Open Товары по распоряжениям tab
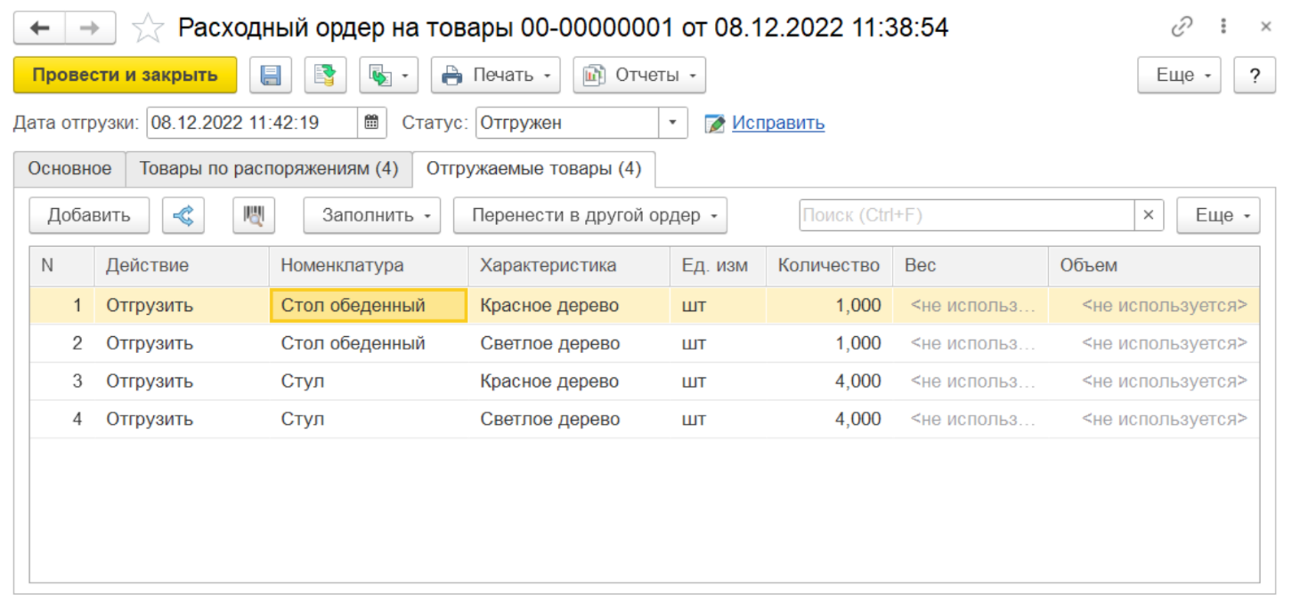Viewport: 1300px width, 610px height. click(x=268, y=169)
